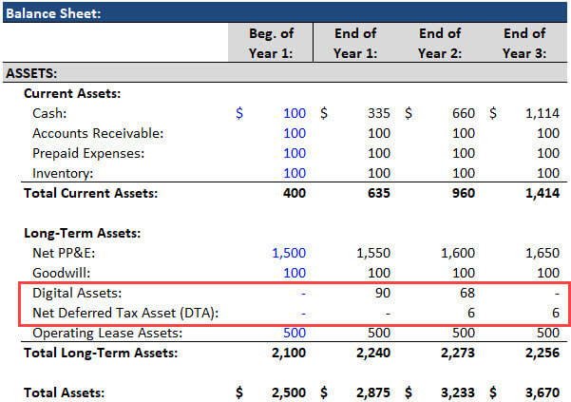This screenshot has height=402, width=571.
Task: Select Goodwill 100 at Beg. of Year 1
Action: [x=295, y=273]
